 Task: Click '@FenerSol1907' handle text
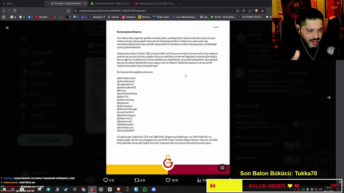pos(126,131)
